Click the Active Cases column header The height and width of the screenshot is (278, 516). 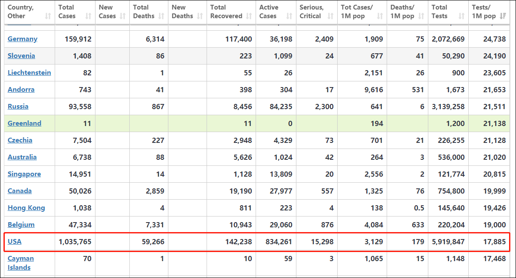tap(268, 12)
